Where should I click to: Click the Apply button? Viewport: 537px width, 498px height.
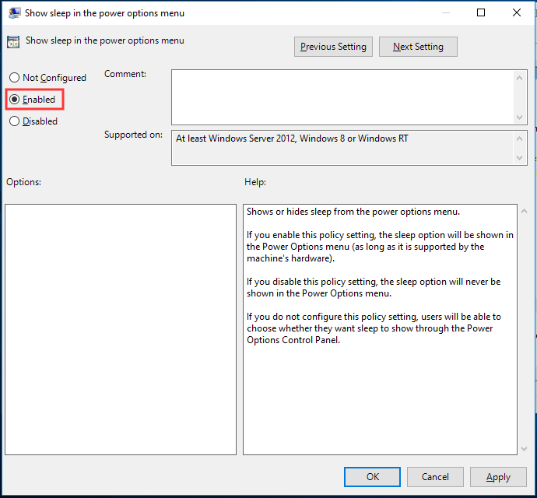click(x=498, y=477)
